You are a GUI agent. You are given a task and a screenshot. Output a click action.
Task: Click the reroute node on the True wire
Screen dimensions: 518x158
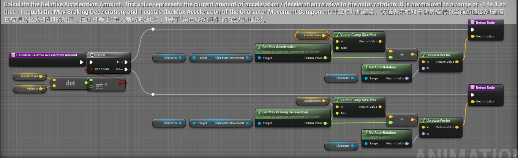[x=153, y=29]
